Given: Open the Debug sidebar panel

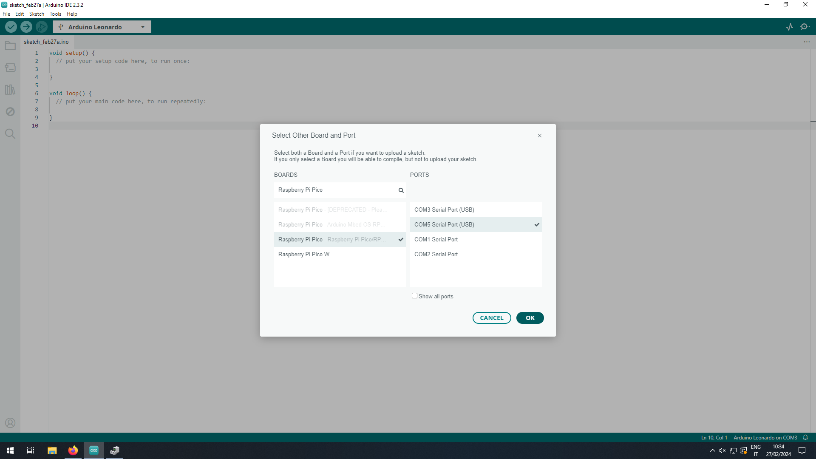Looking at the screenshot, I should tap(10, 112).
